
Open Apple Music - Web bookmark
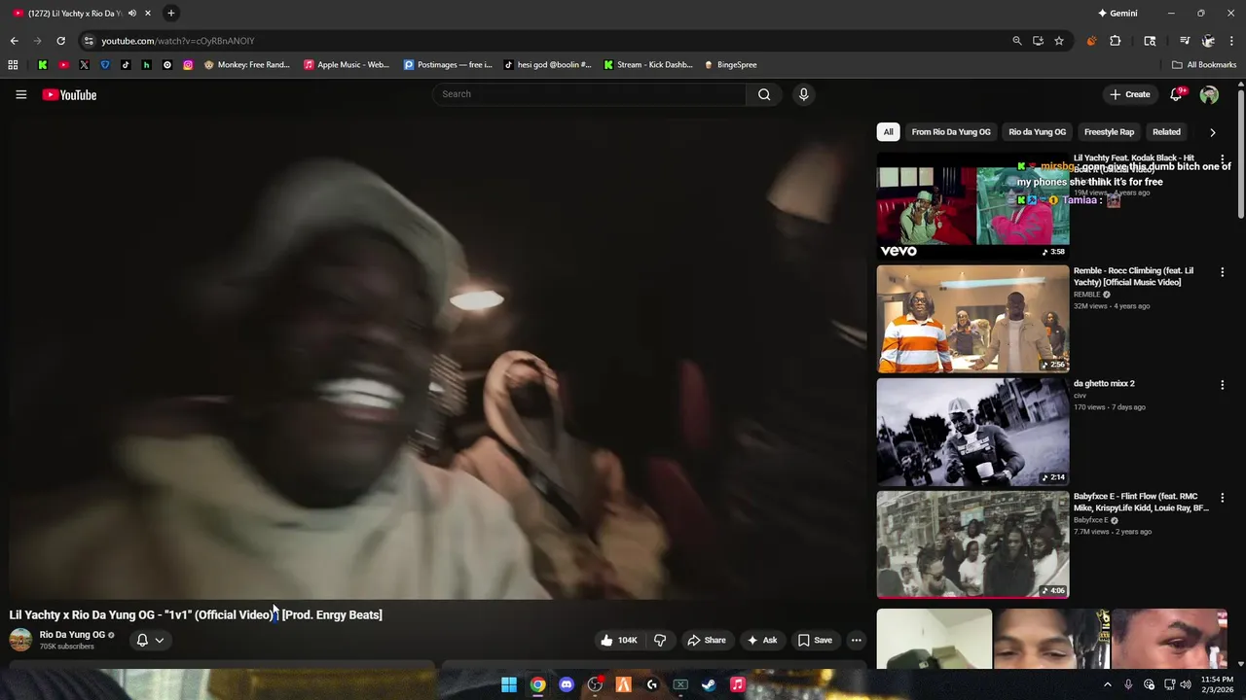347,65
